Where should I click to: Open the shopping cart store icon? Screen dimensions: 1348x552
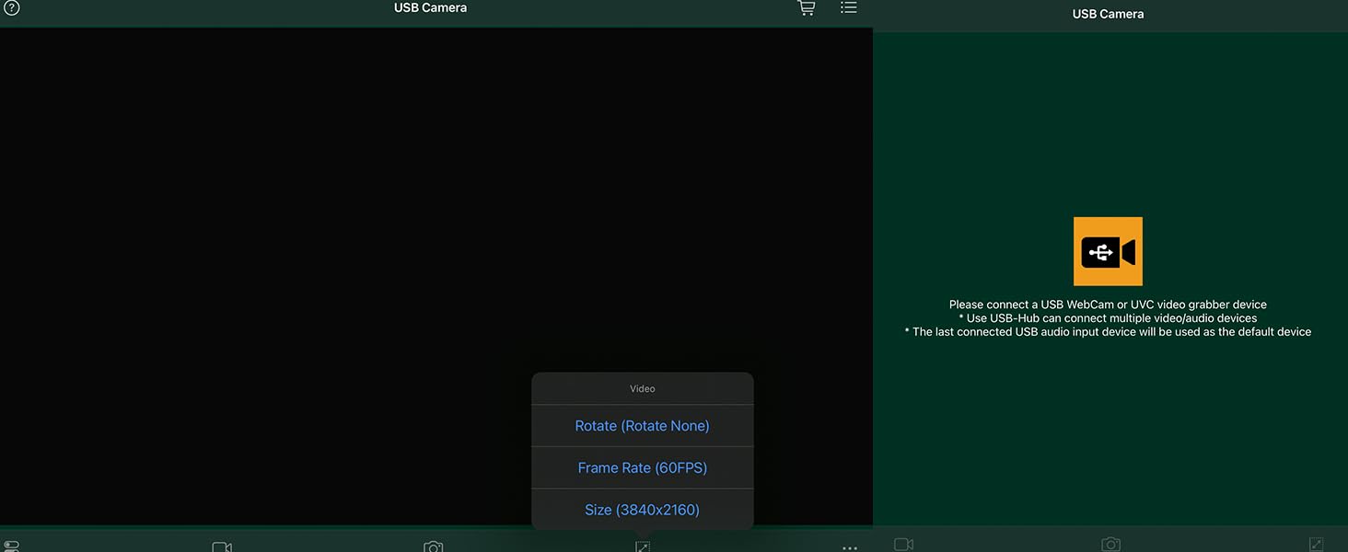tap(806, 8)
